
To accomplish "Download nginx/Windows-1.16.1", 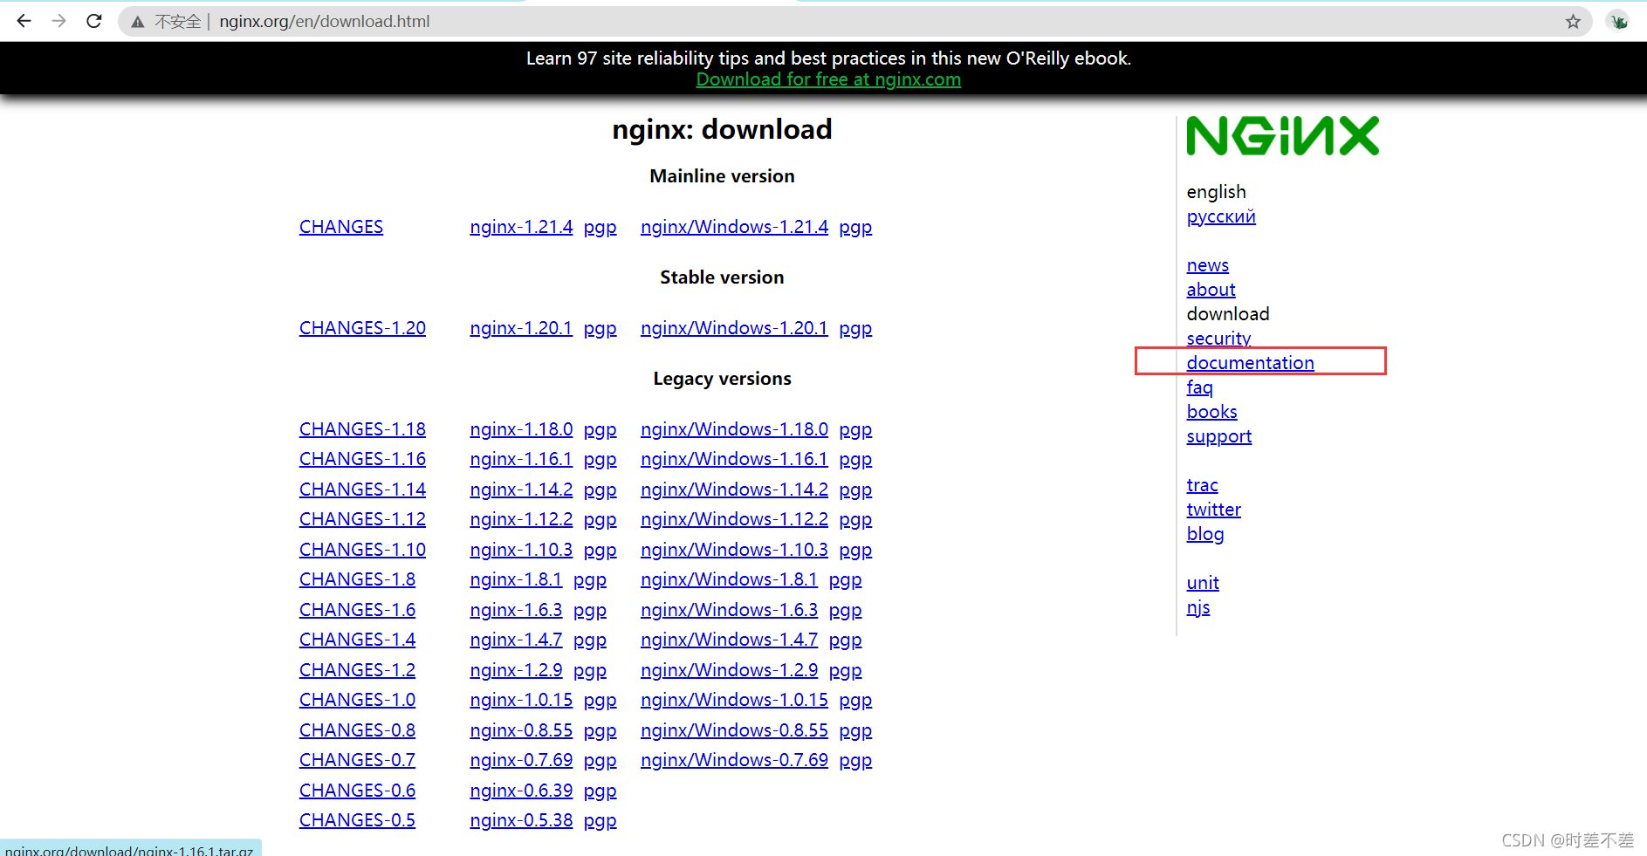I will coord(734,459).
